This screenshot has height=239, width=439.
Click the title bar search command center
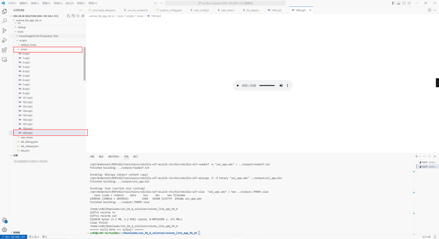coord(225,3)
